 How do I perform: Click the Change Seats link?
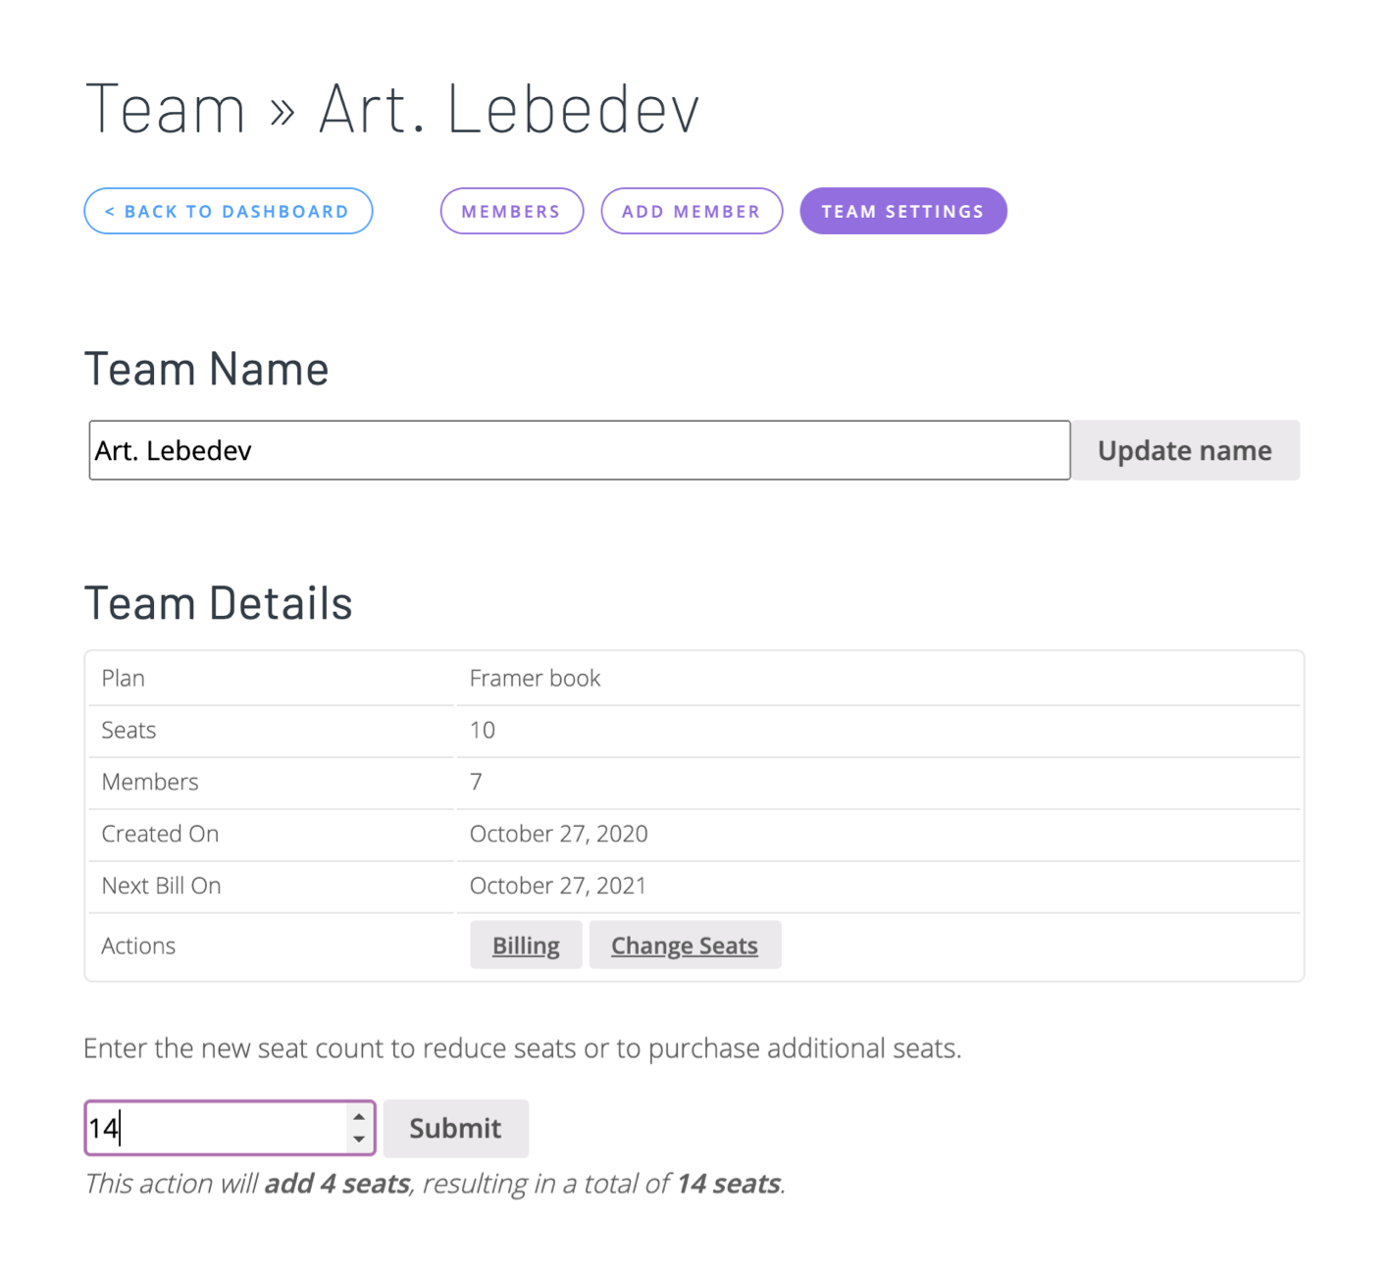pos(685,945)
